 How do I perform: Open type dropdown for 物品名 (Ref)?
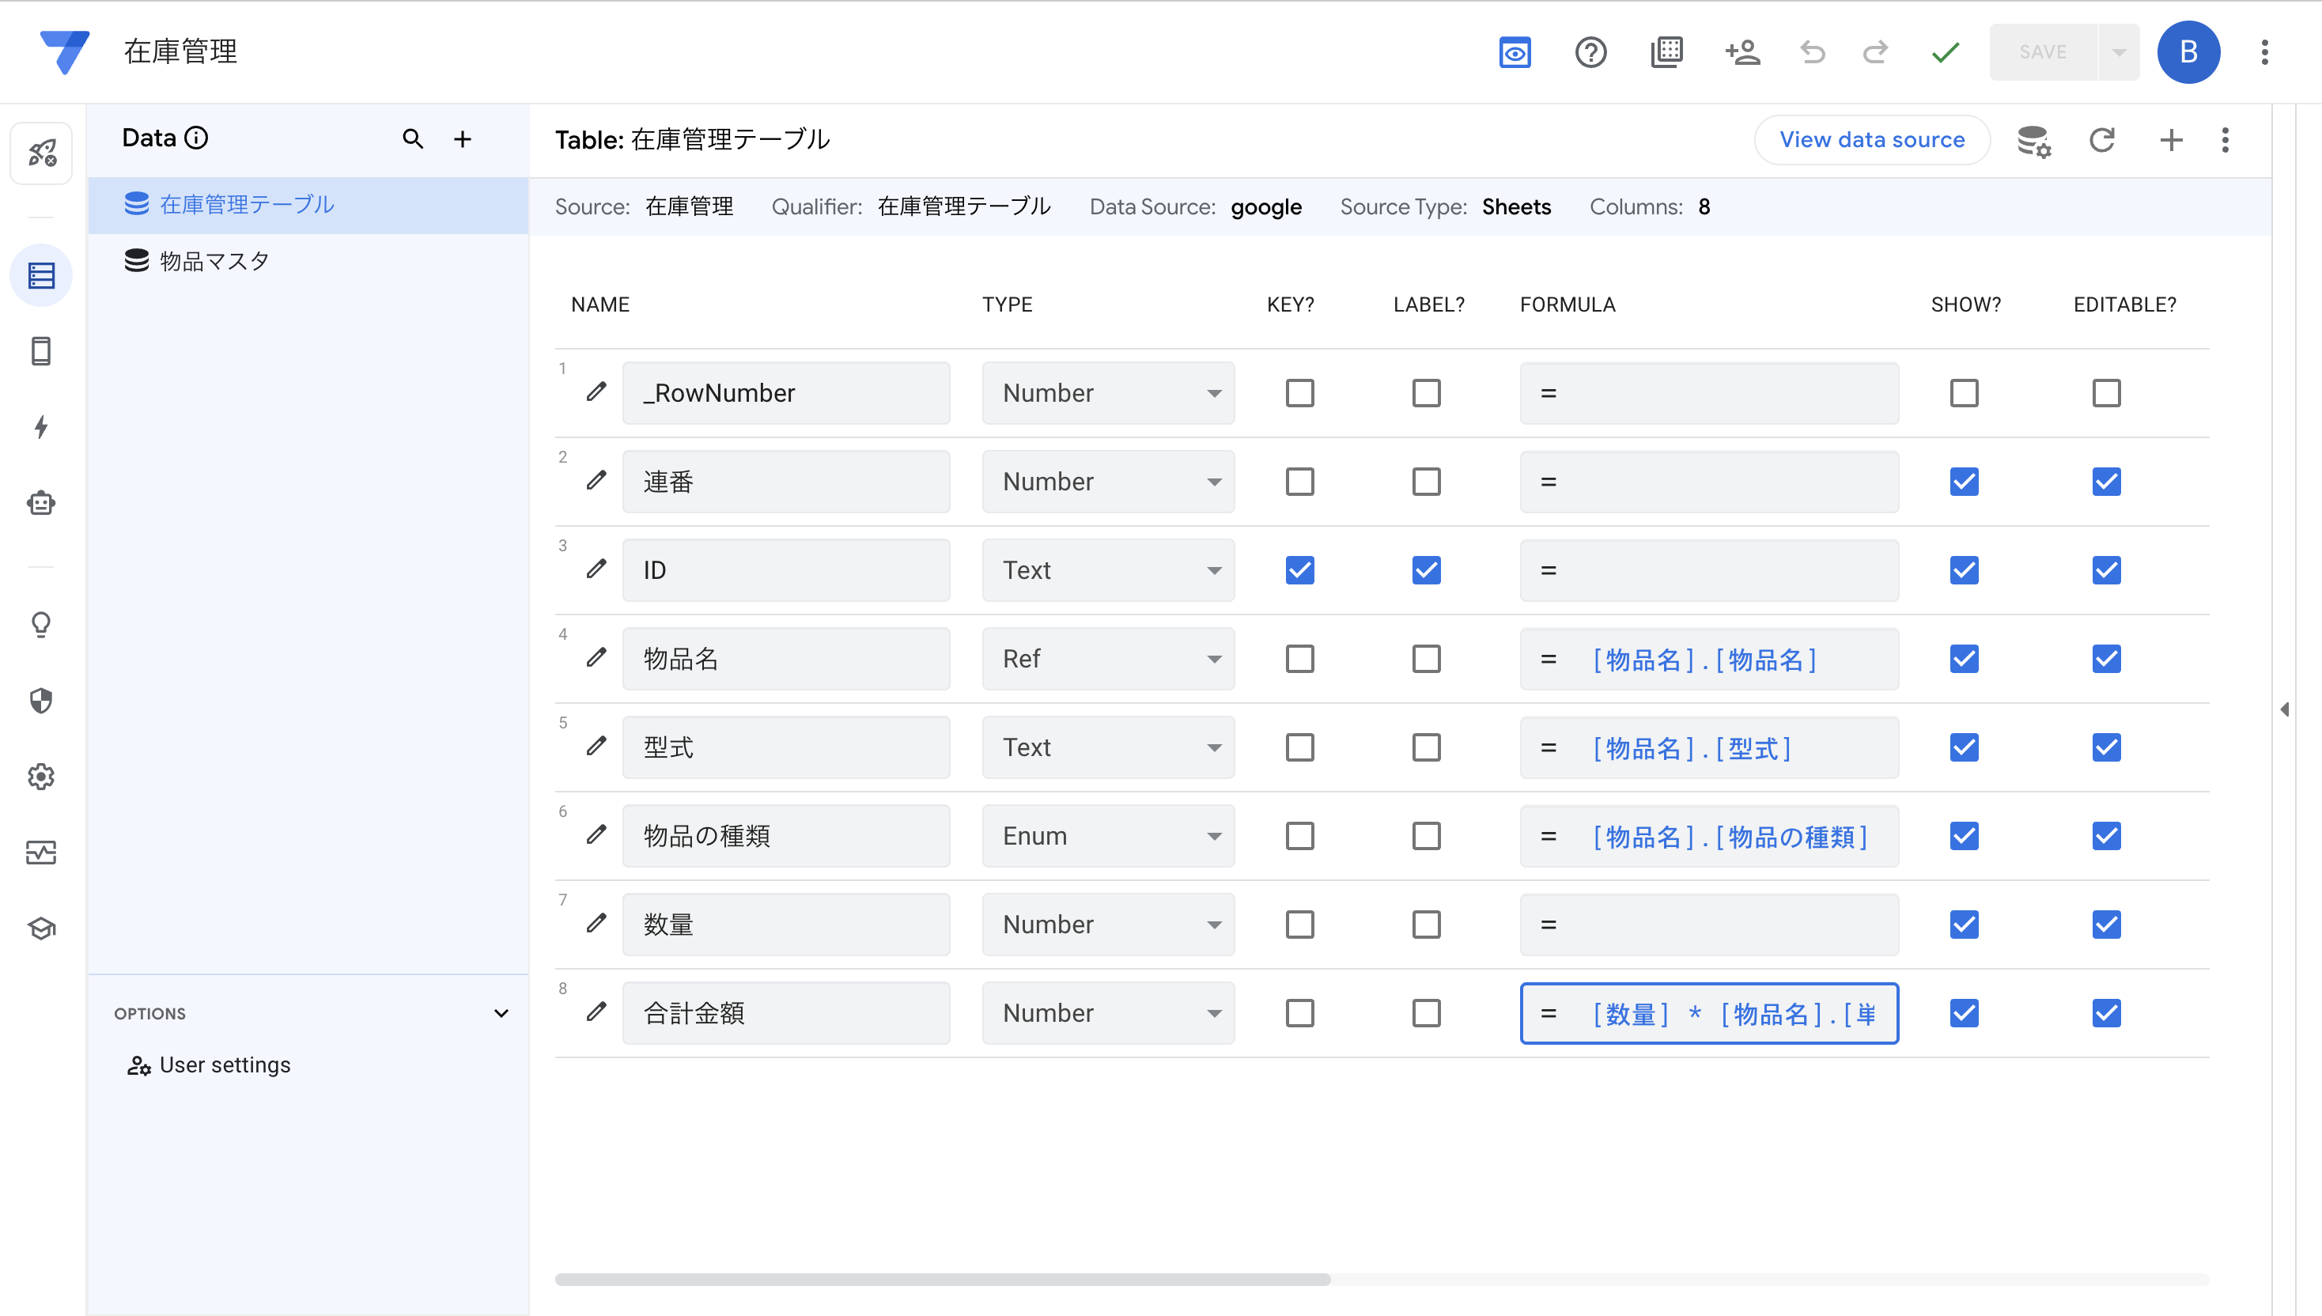(x=1107, y=659)
